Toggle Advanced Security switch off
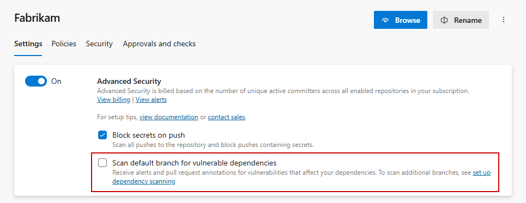This screenshot has width=526, height=203. pos(36,81)
